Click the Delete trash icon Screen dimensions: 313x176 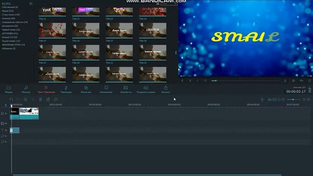tap(41, 99)
